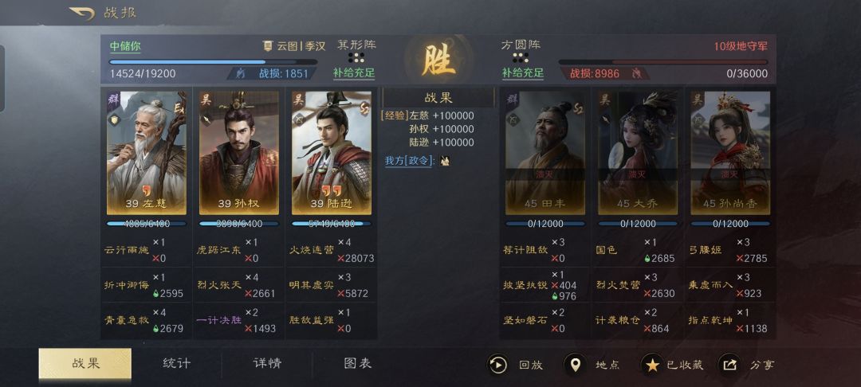The width and height of the screenshot is (861, 387).
Task: Switch to the 图表 tab
Action: 357,363
